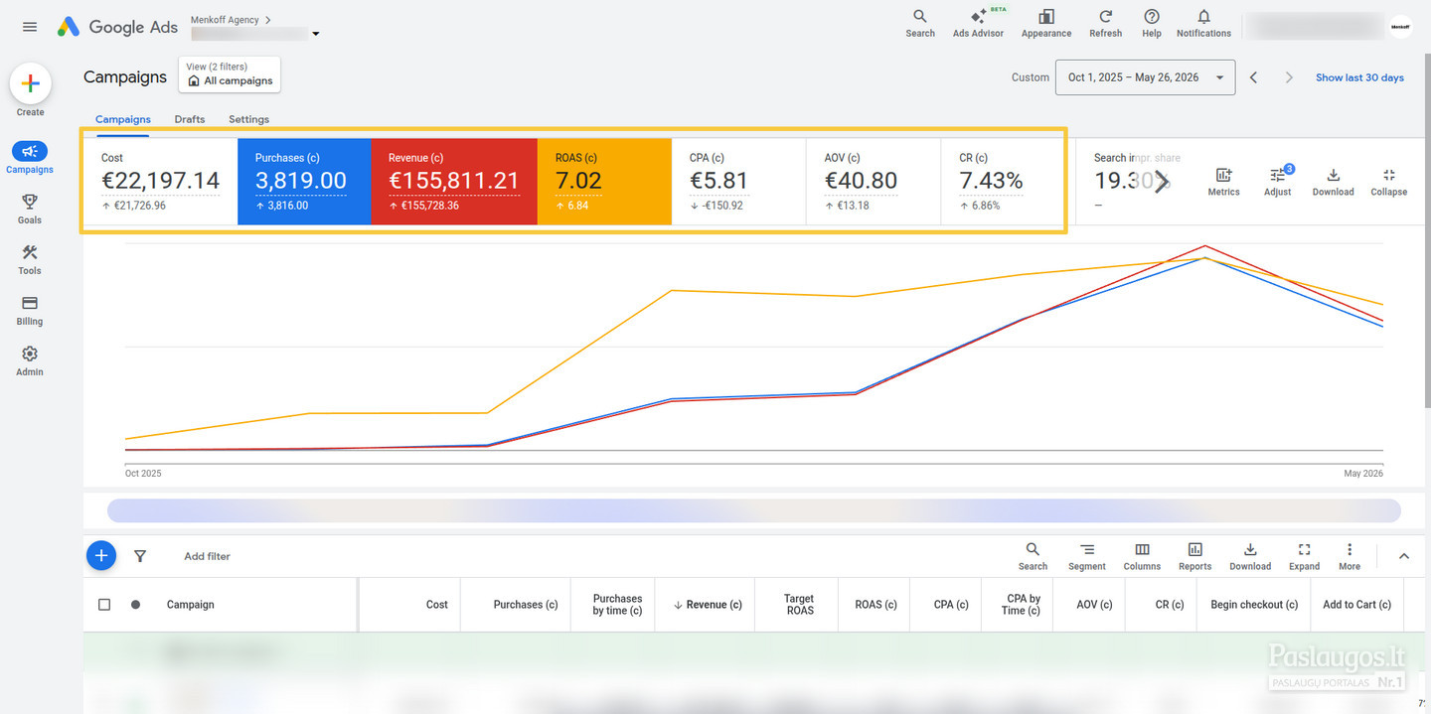Open the table filter funnel icon
The image size is (1431, 714).
tap(140, 556)
